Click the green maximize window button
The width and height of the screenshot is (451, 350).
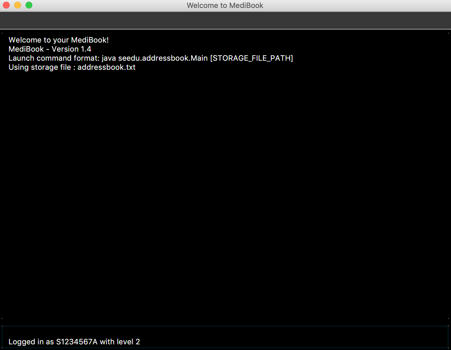click(x=29, y=5)
